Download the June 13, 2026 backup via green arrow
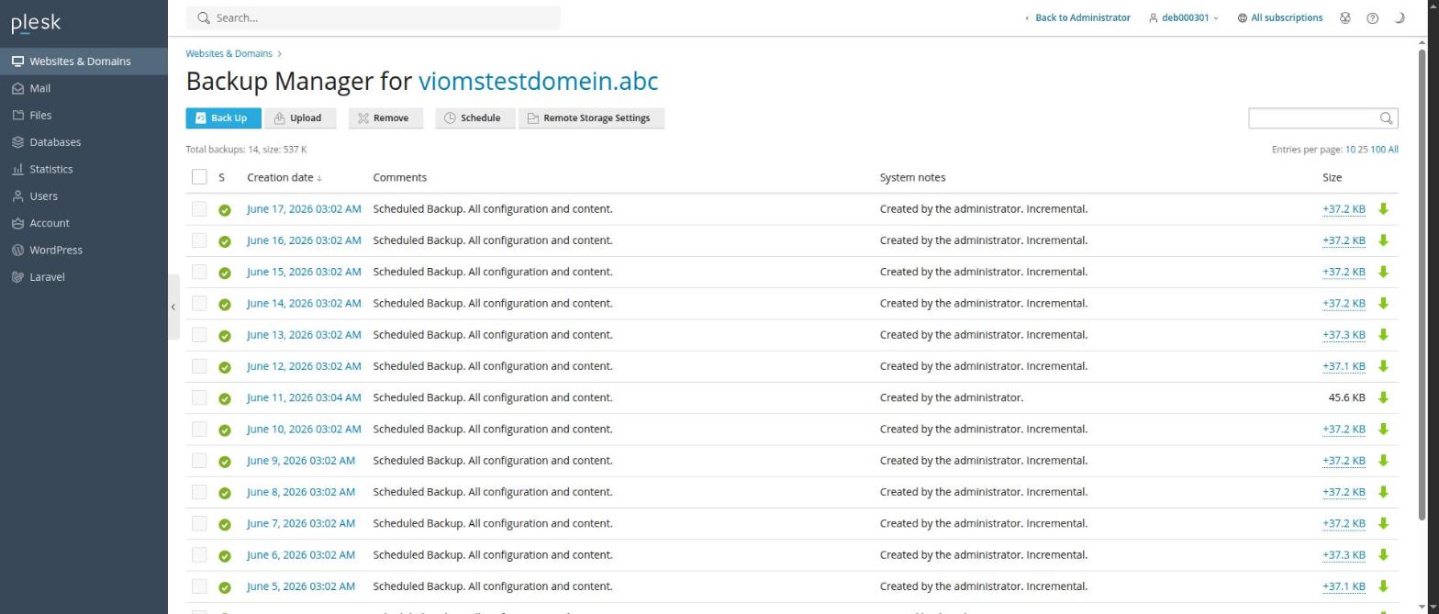Screen dimensions: 1439x614 [x=1383, y=335]
